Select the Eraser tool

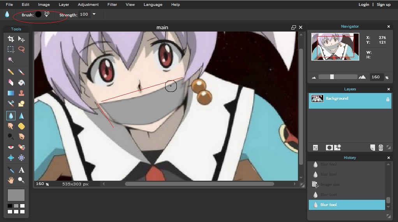click(x=11, y=83)
